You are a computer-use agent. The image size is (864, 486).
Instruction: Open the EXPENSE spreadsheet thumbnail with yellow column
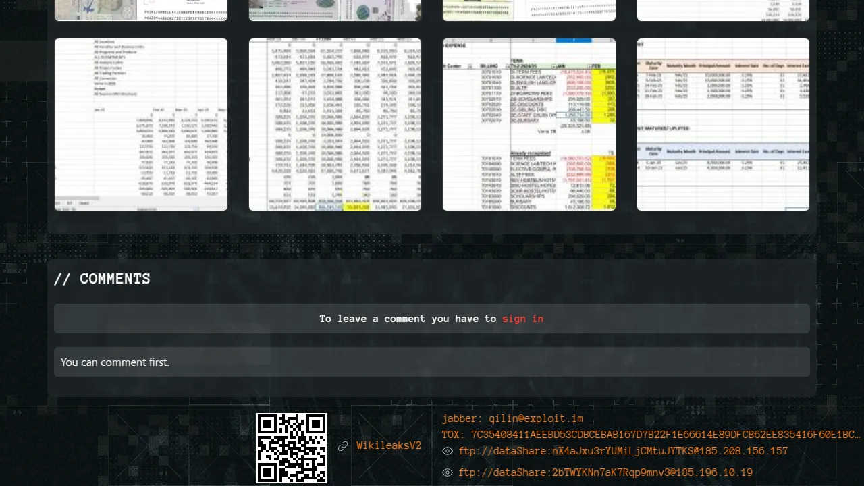pos(529,124)
